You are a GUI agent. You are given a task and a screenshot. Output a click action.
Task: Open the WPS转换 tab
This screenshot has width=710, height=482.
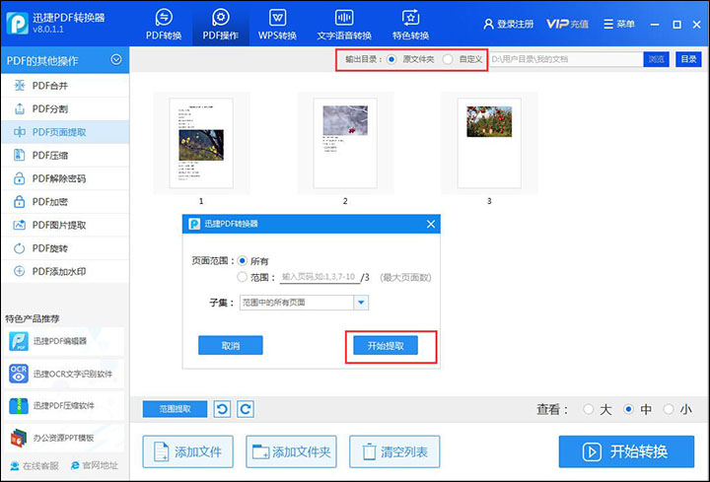(x=277, y=25)
